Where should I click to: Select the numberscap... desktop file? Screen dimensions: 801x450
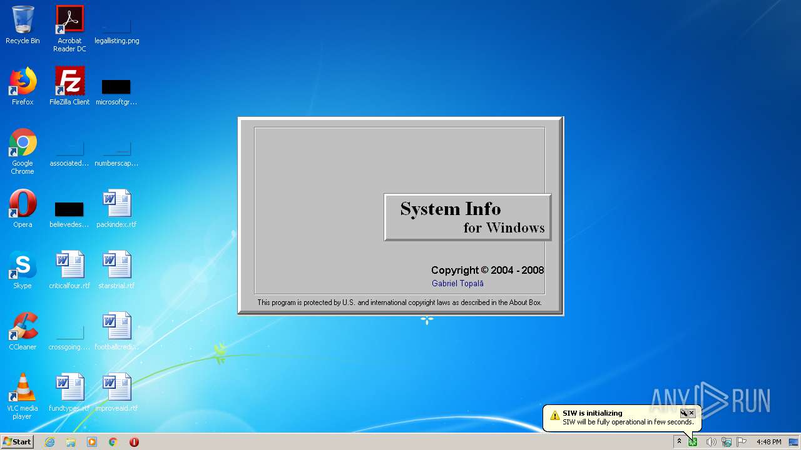point(116,154)
